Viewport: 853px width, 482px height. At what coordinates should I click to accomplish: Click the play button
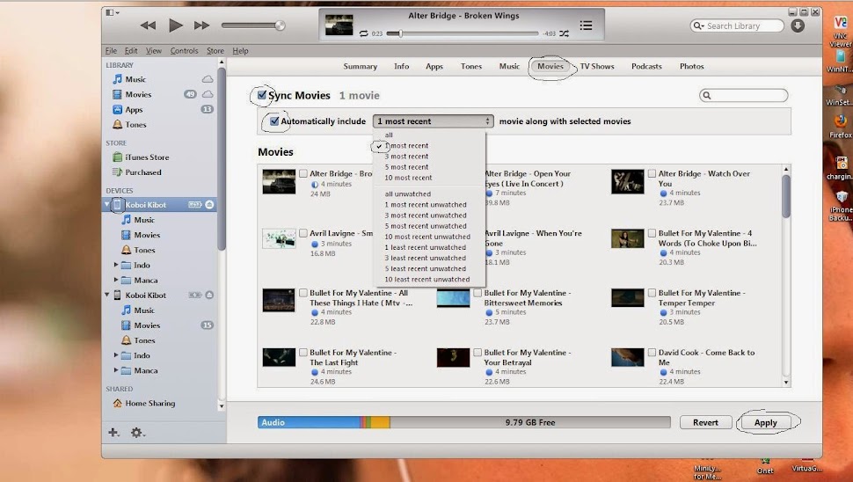(x=175, y=25)
